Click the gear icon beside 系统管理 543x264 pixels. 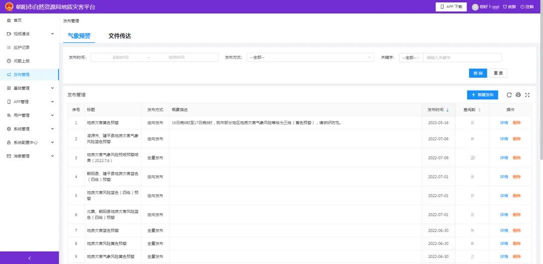point(9,129)
